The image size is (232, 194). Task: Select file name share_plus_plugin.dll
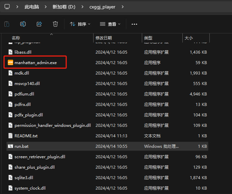tap(35, 167)
